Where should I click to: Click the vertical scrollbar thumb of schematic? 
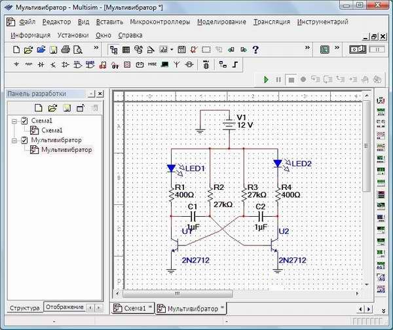click(x=366, y=146)
